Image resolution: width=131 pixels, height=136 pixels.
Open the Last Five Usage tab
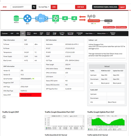click(62, 33)
